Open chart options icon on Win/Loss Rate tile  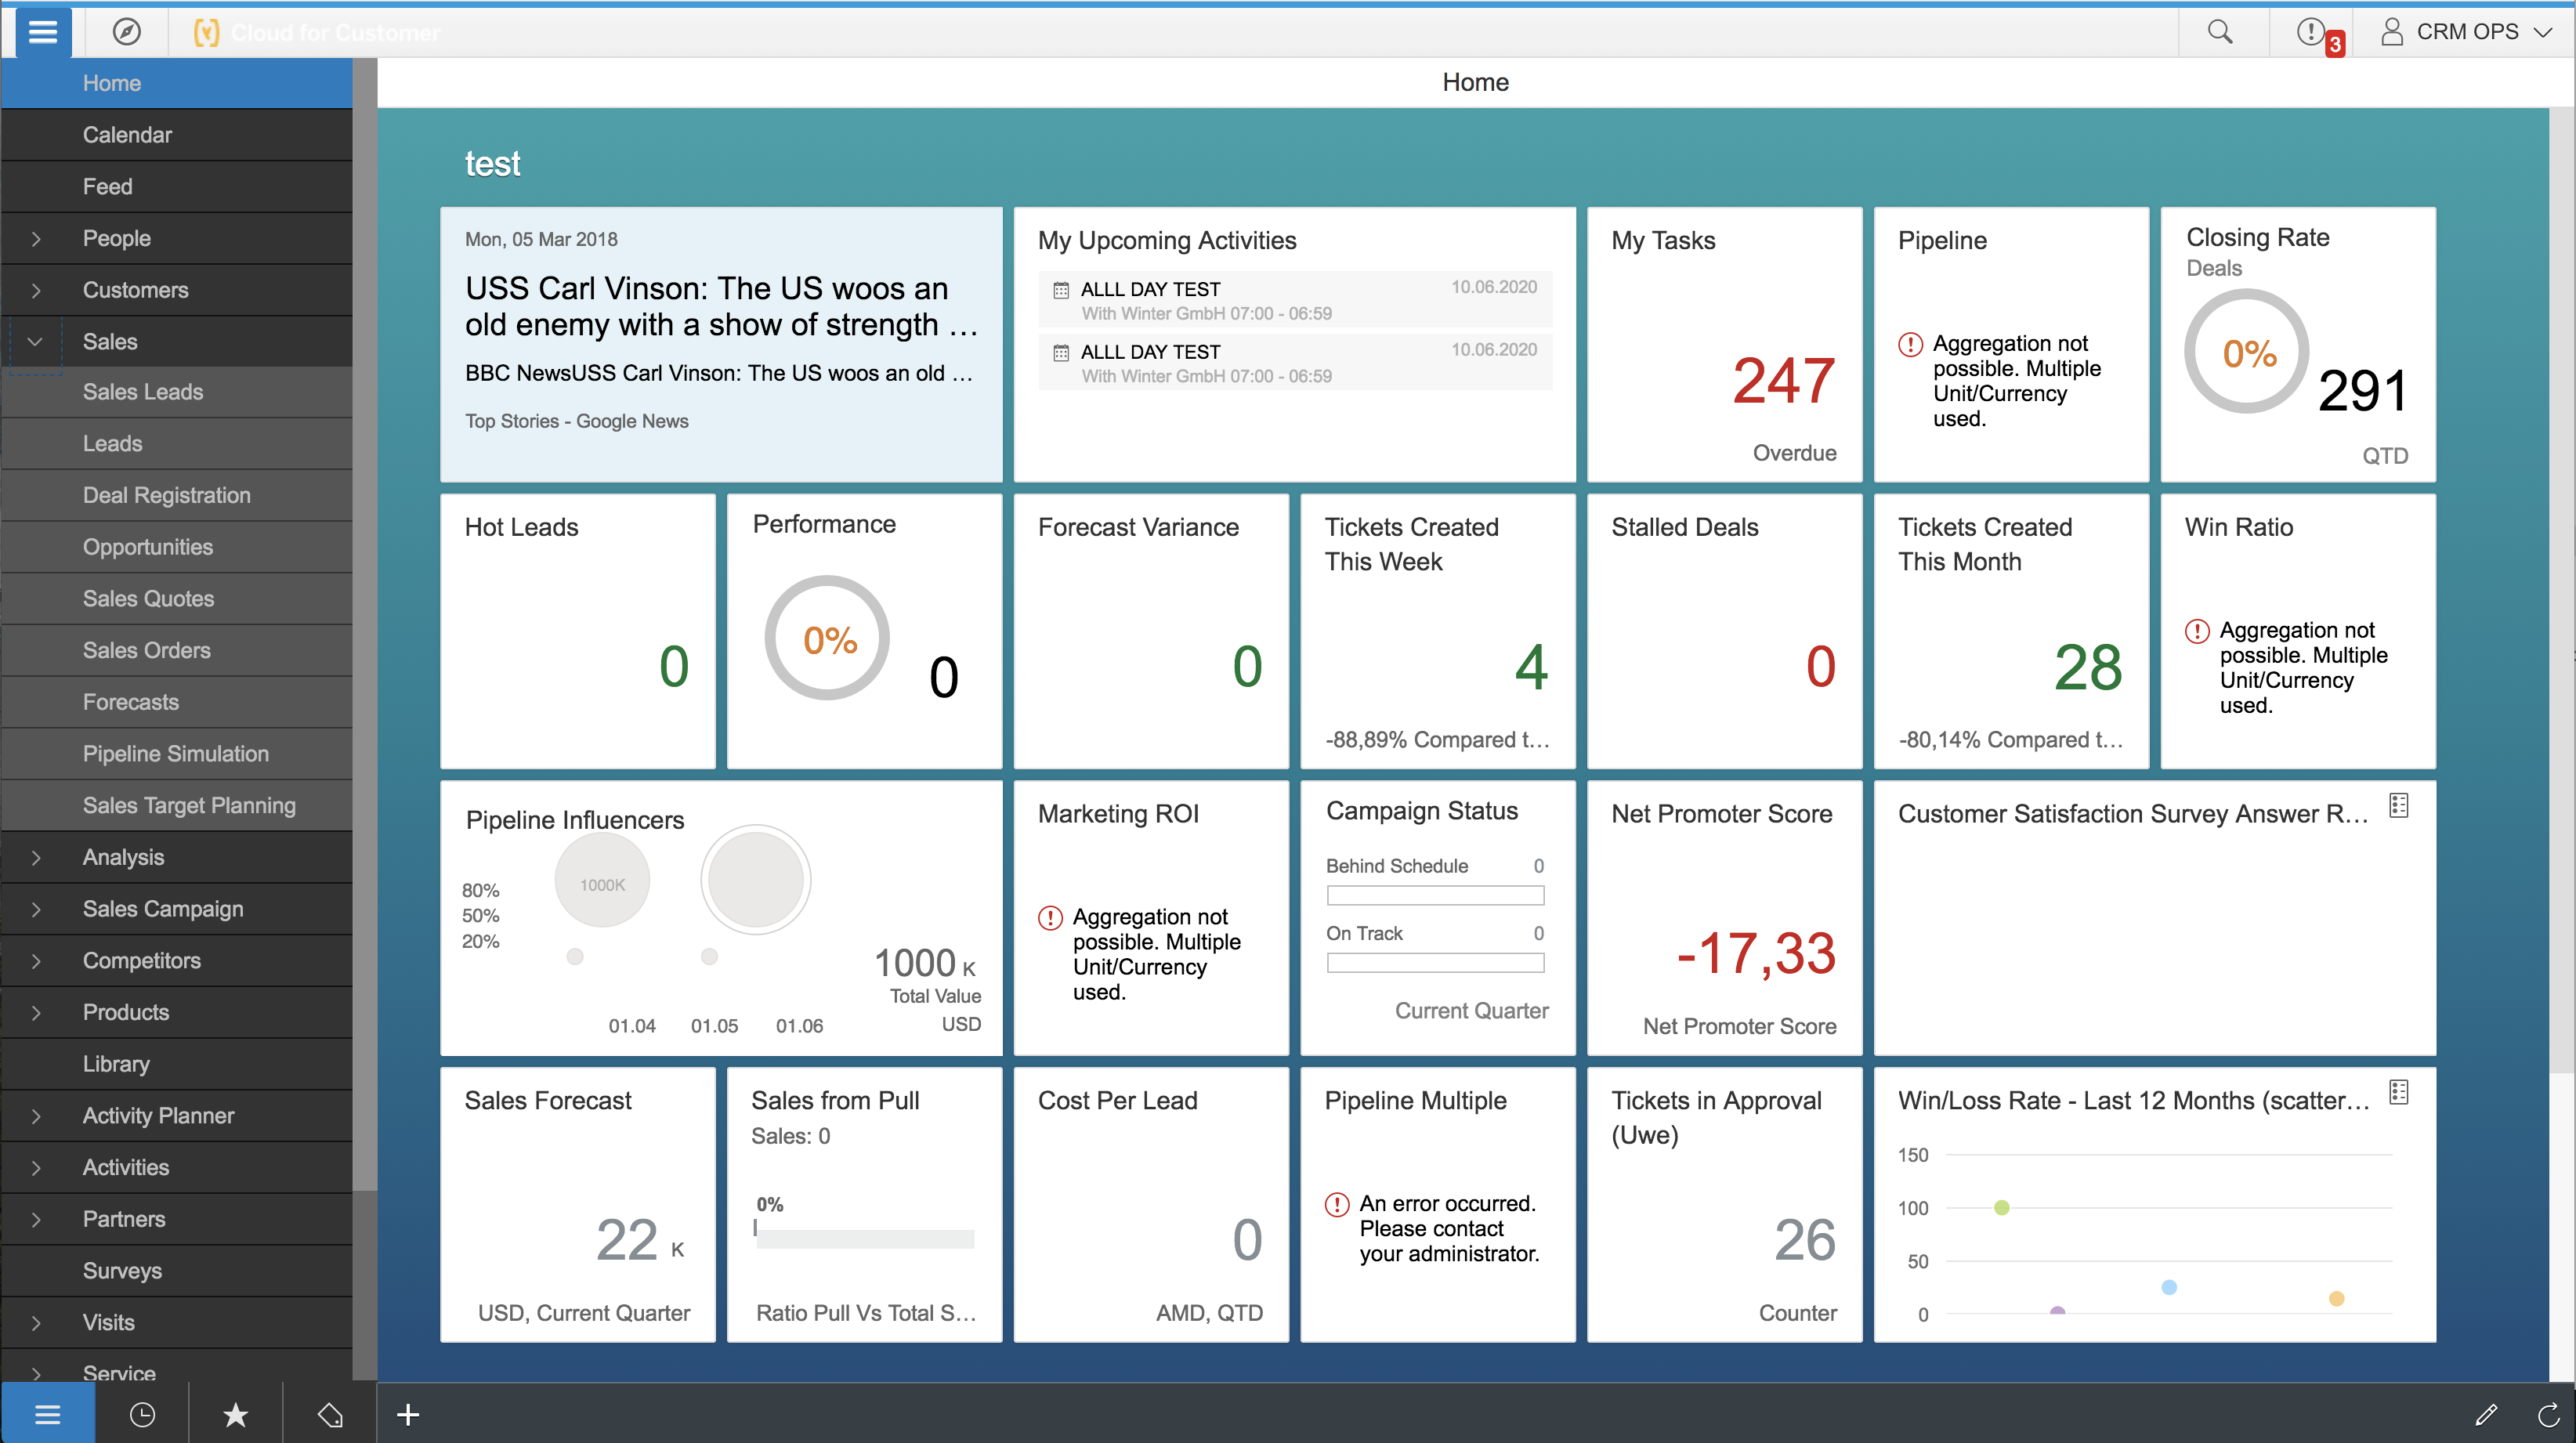coord(2399,1092)
